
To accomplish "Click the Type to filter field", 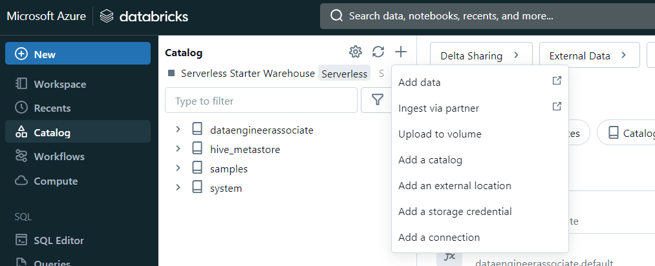I will click(x=261, y=101).
